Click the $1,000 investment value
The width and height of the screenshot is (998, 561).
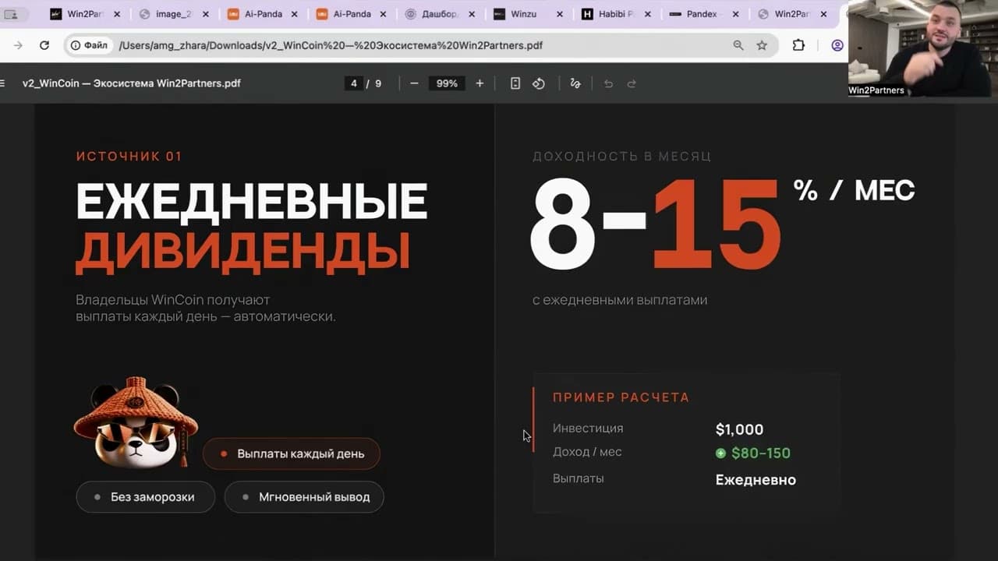point(740,429)
